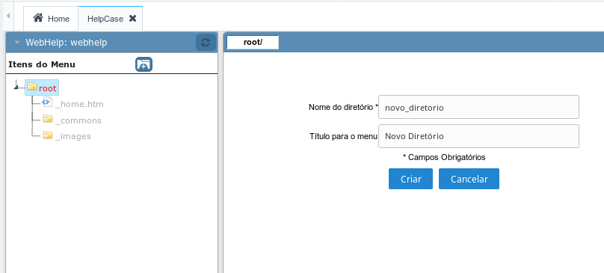Click the Título para o menu label
604x273 pixels.
coord(344,136)
